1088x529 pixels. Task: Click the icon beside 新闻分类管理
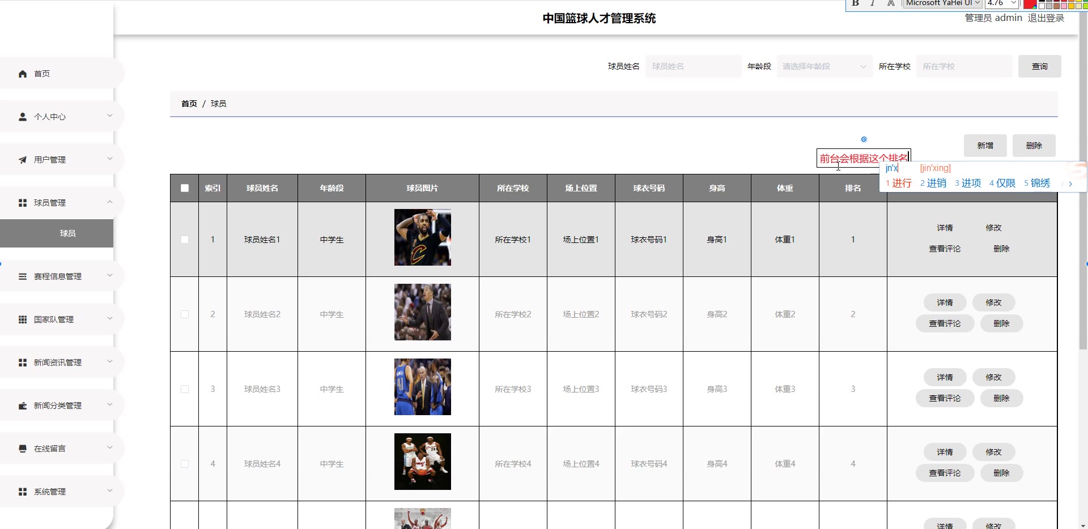(x=23, y=406)
